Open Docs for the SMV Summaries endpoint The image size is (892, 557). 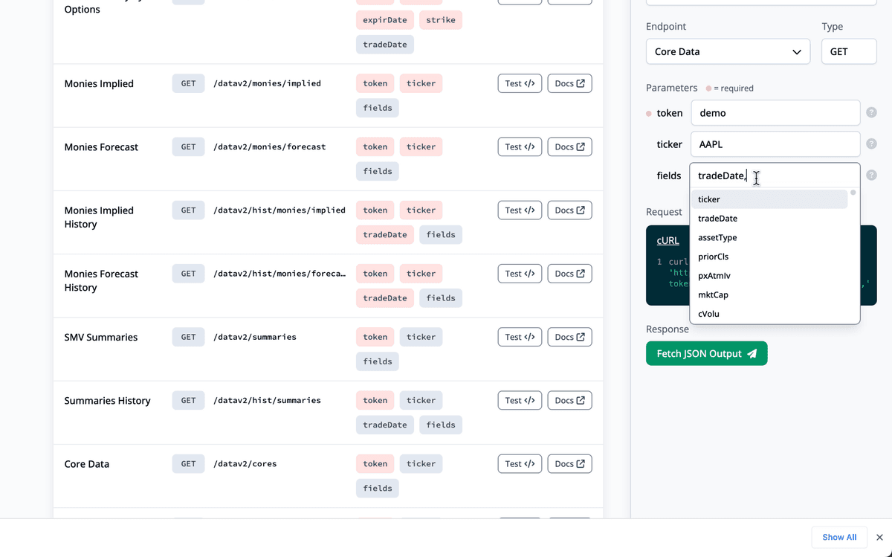569,337
